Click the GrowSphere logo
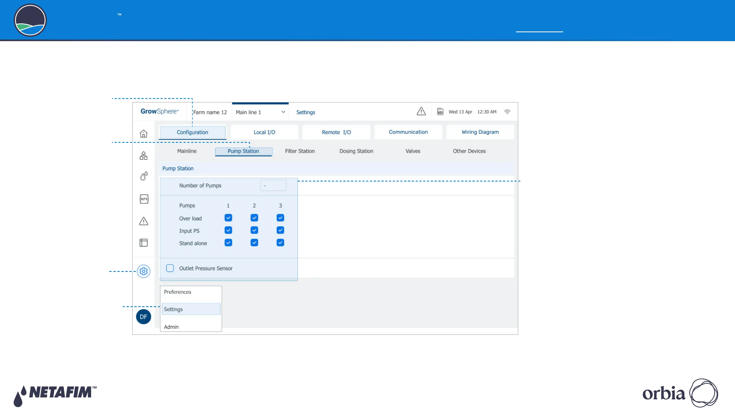Screen dimensions: 735x413 [160, 111]
